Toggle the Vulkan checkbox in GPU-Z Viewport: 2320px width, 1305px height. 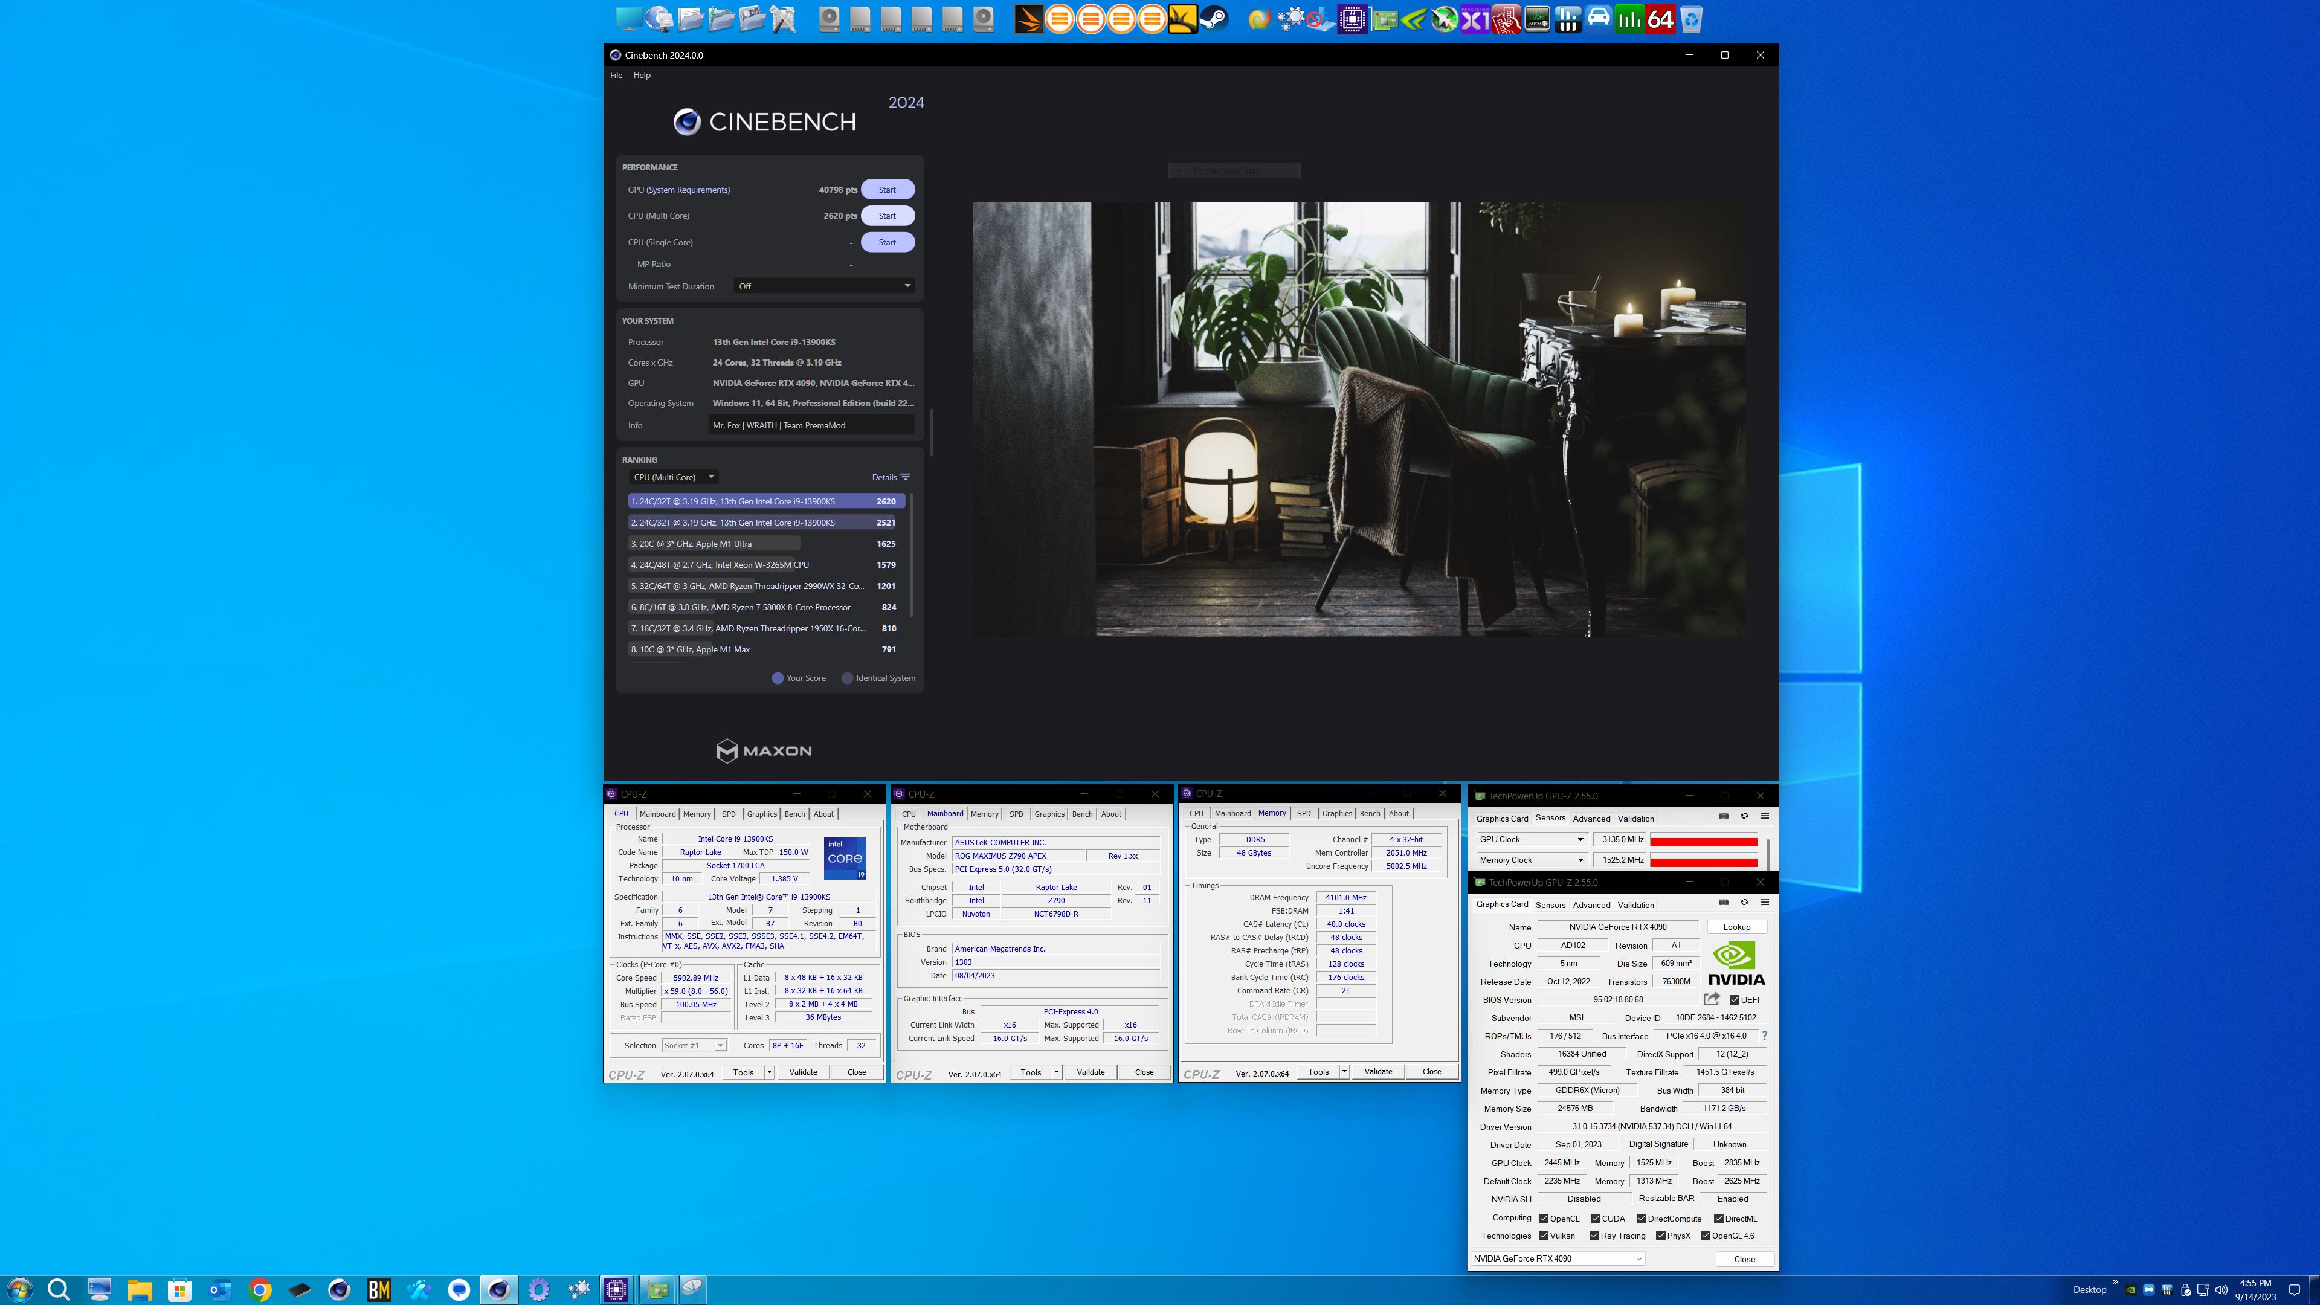(x=1544, y=1236)
